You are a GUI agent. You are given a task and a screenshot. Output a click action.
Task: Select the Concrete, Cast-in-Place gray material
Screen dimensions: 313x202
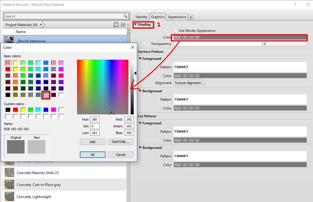coord(39,185)
